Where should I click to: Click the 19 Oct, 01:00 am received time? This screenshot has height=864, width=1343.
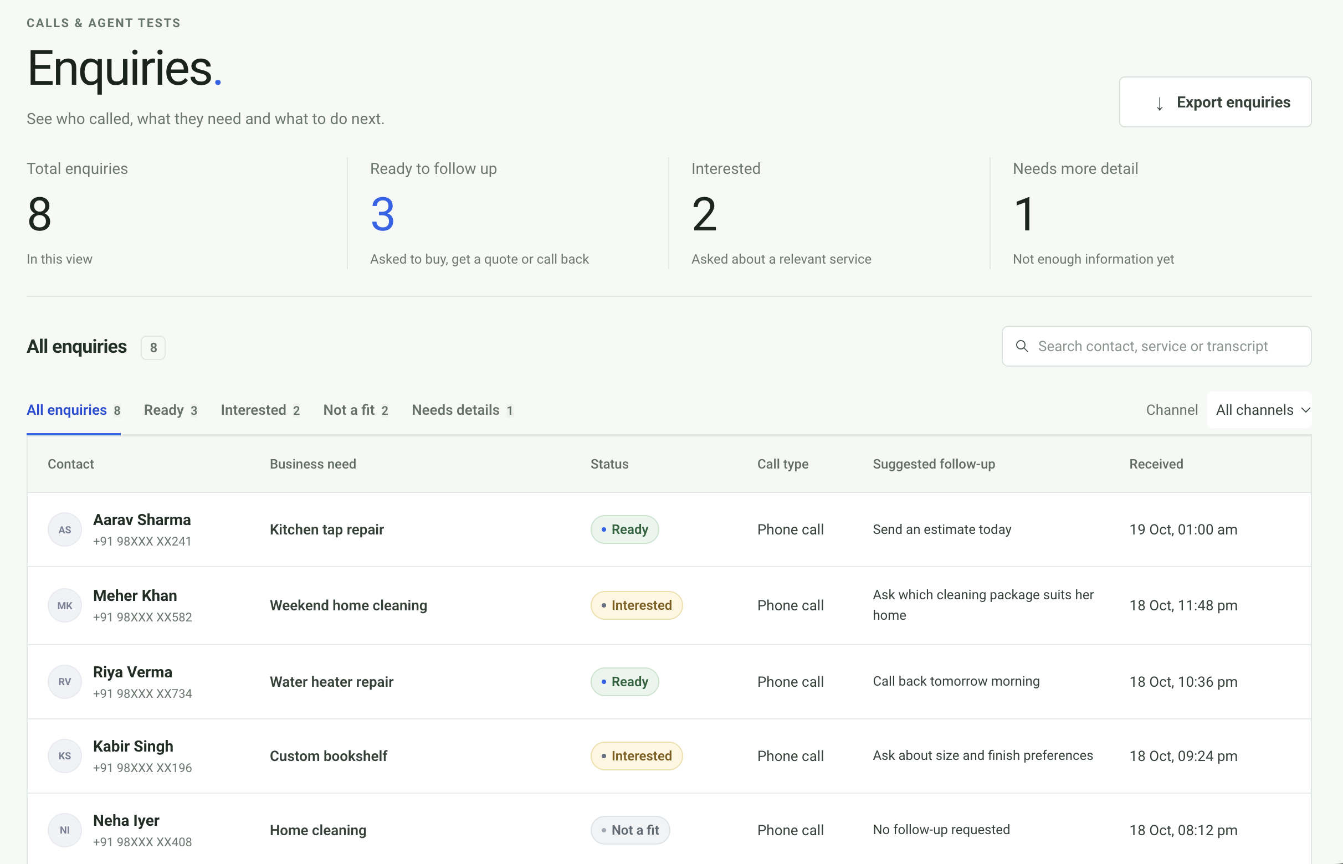1183,529
